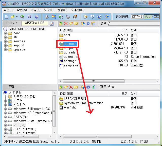
Task: Open the 도움말(H) menu
Action: [78, 10]
